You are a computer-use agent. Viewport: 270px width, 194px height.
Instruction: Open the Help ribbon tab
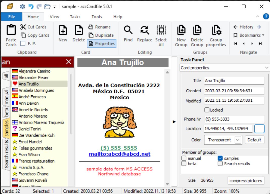tap(118, 17)
